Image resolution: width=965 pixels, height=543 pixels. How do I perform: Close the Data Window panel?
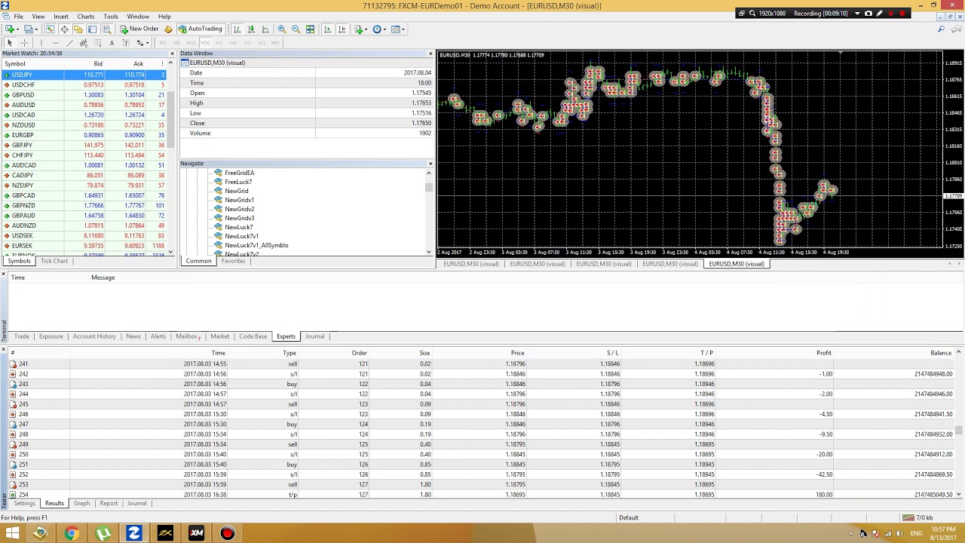point(430,54)
